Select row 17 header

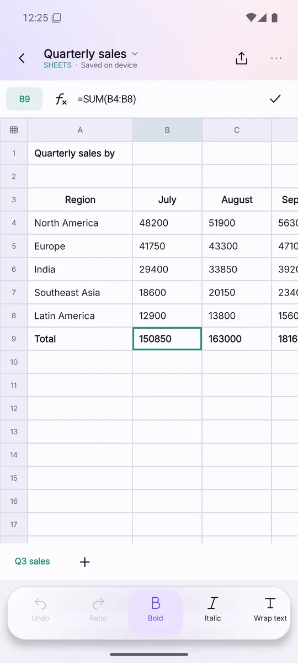14,524
